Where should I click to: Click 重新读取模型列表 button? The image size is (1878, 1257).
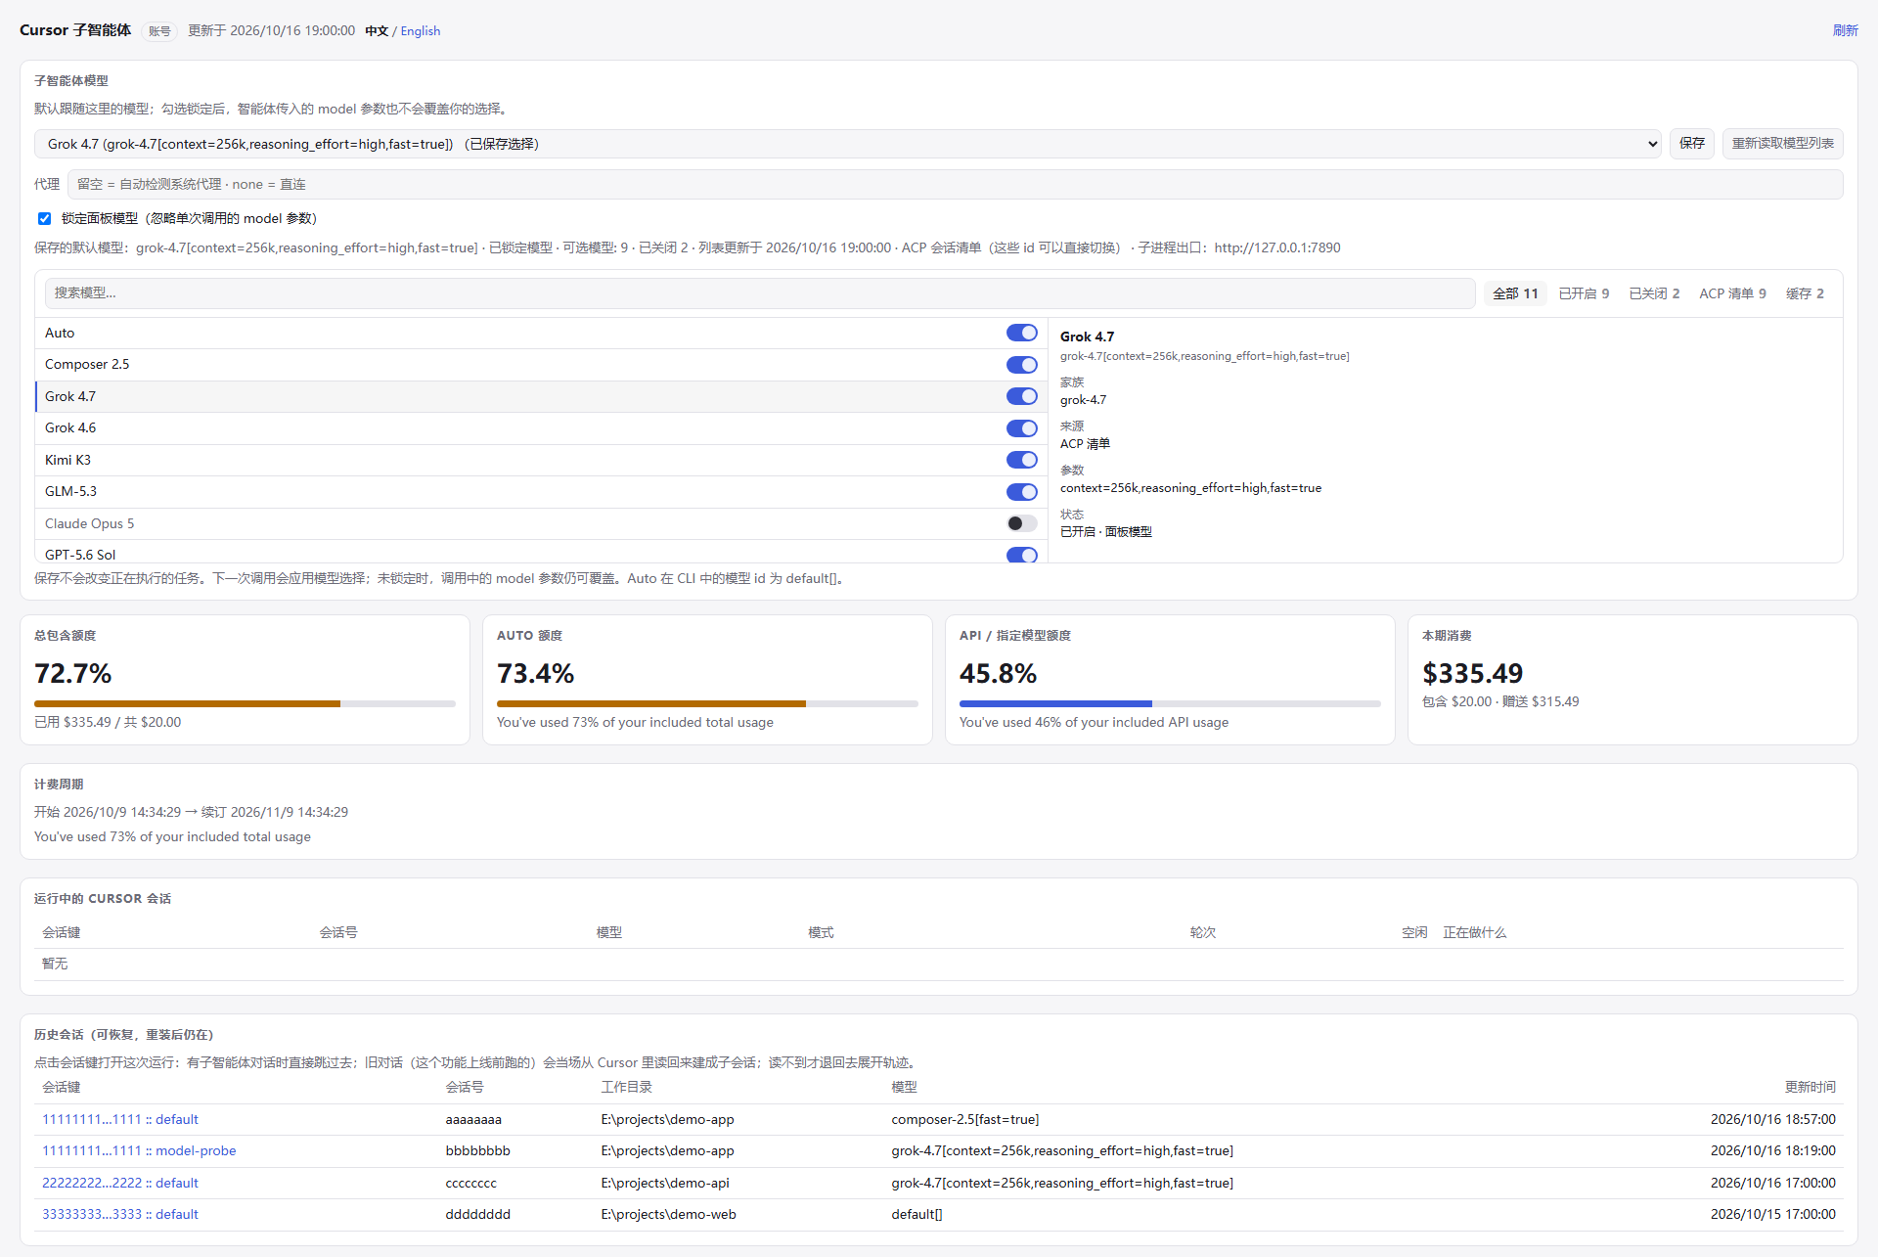click(x=1782, y=144)
